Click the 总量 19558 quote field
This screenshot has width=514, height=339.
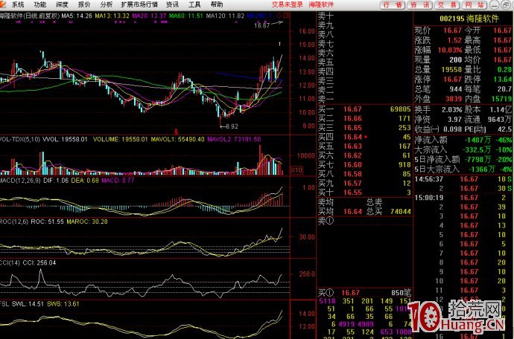click(x=438, y=69)
